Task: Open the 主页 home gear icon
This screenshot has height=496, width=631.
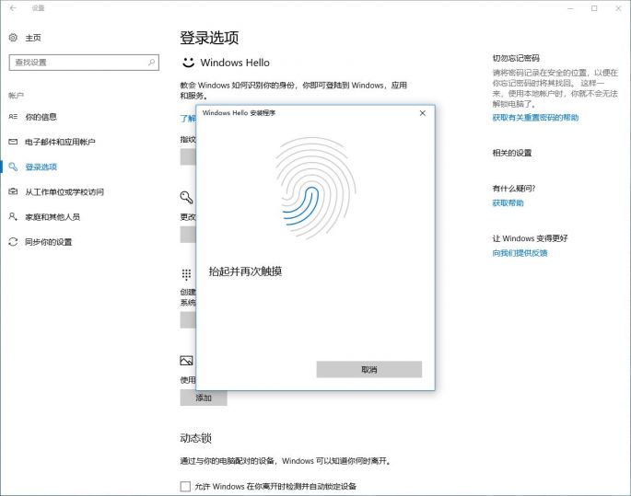Action: coord(13,38)
